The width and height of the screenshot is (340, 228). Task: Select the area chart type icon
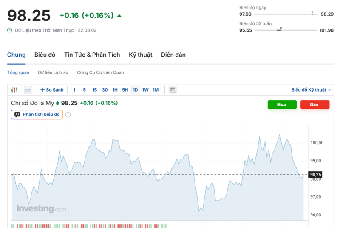pos(28,90)
